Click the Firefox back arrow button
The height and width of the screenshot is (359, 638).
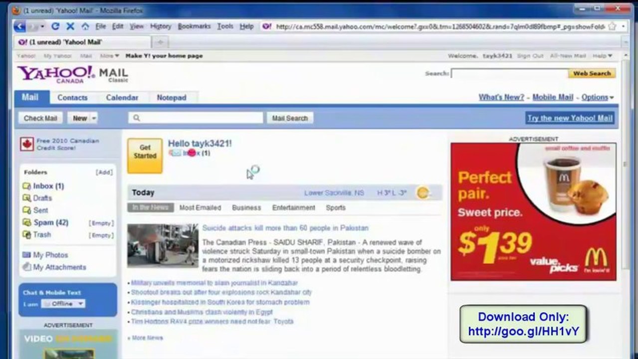pos(19,26)
